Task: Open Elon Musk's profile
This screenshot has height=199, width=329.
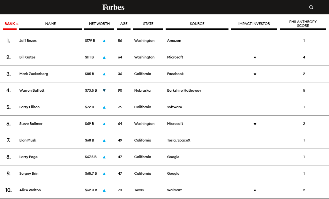Action: (x=28, y=140)
